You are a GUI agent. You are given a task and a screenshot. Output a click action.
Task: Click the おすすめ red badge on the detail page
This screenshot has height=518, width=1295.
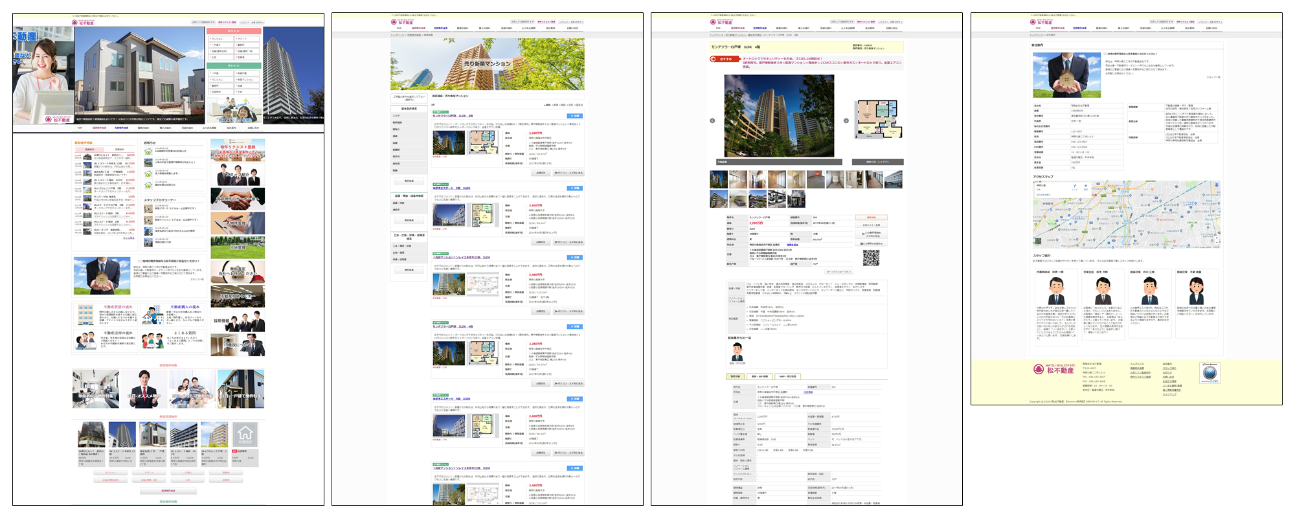725,59
